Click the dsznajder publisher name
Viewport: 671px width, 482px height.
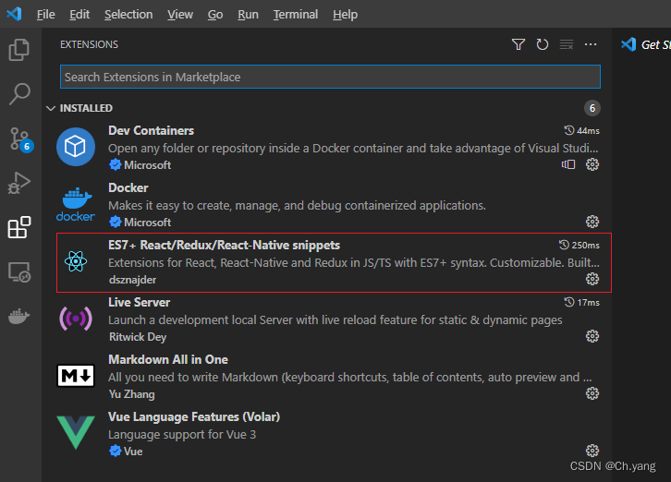[x=133, y=280]
